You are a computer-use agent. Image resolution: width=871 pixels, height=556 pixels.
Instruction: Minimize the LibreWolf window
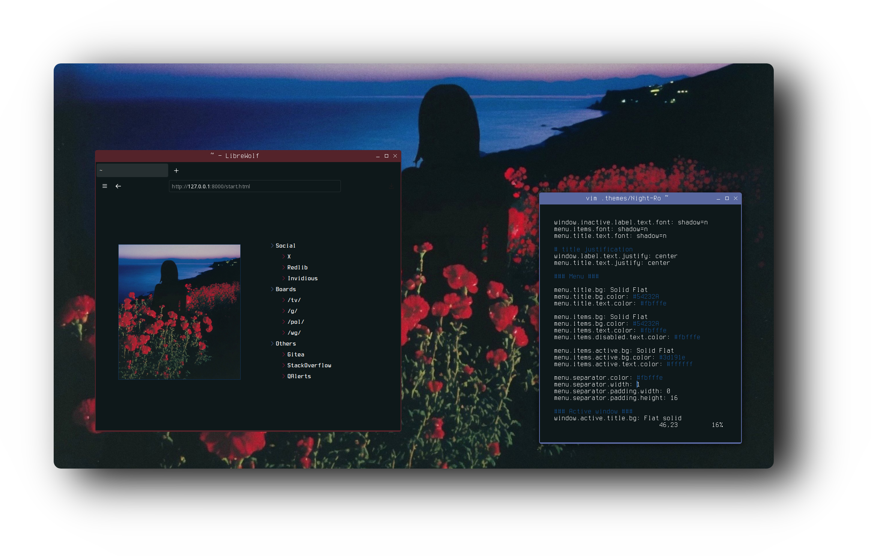pyautogui.click(x=378, y=156)
